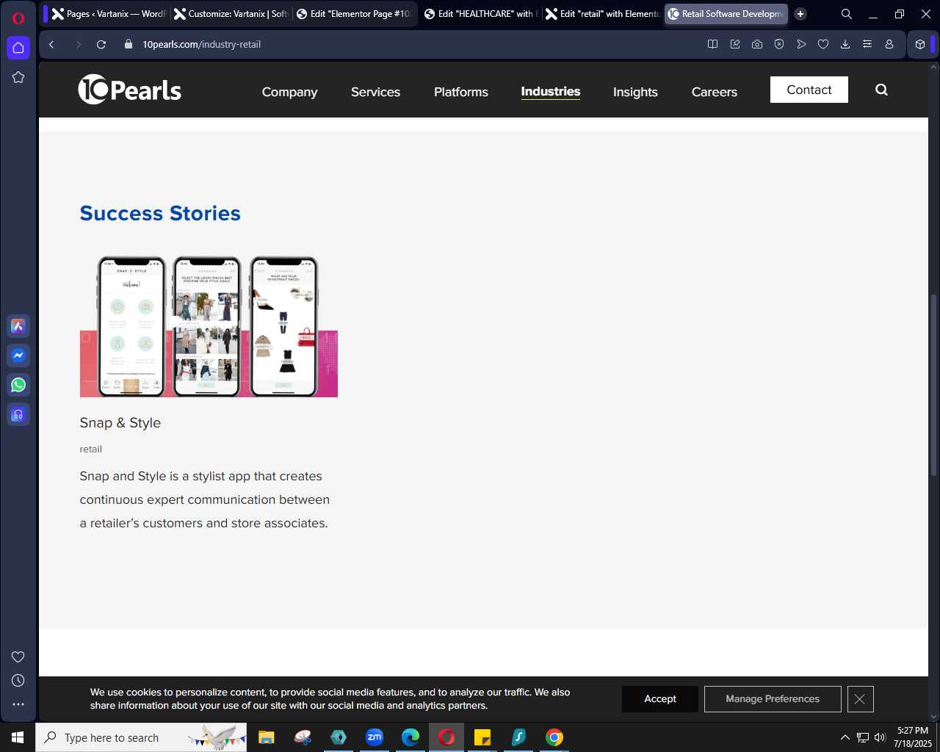The image size is (940, 752).
Task: Open File Explorer from taskbar
Action: pos(267,737)
